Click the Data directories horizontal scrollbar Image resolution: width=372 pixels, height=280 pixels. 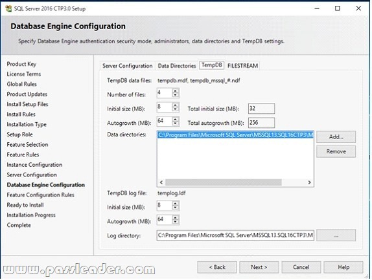click(x=223, y=182)
